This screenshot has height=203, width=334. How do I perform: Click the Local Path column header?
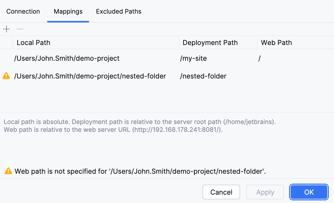tap(33, 43)
